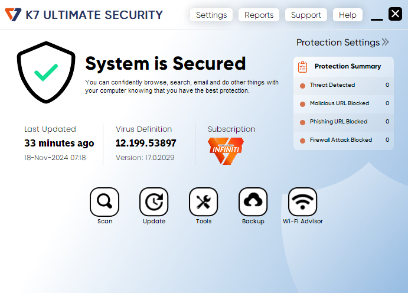Start a scan with the magnifier icon
Image resolution: width=408 pixels, height=293 pixels.
[105, 202]
